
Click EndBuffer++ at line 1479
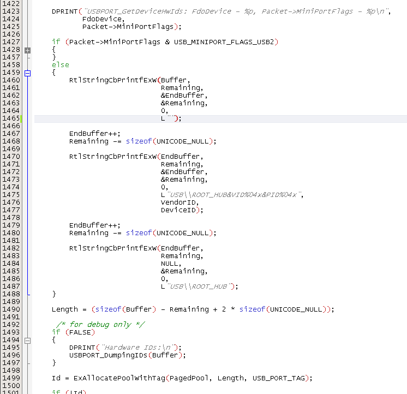coord(95,225)
